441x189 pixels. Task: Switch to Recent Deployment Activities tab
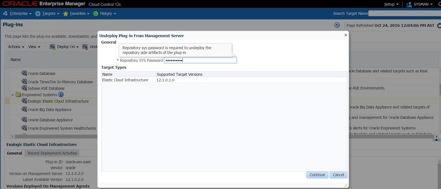pos(52,153)
